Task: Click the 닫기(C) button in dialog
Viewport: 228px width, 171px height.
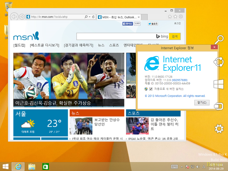Action: [202, 103]
